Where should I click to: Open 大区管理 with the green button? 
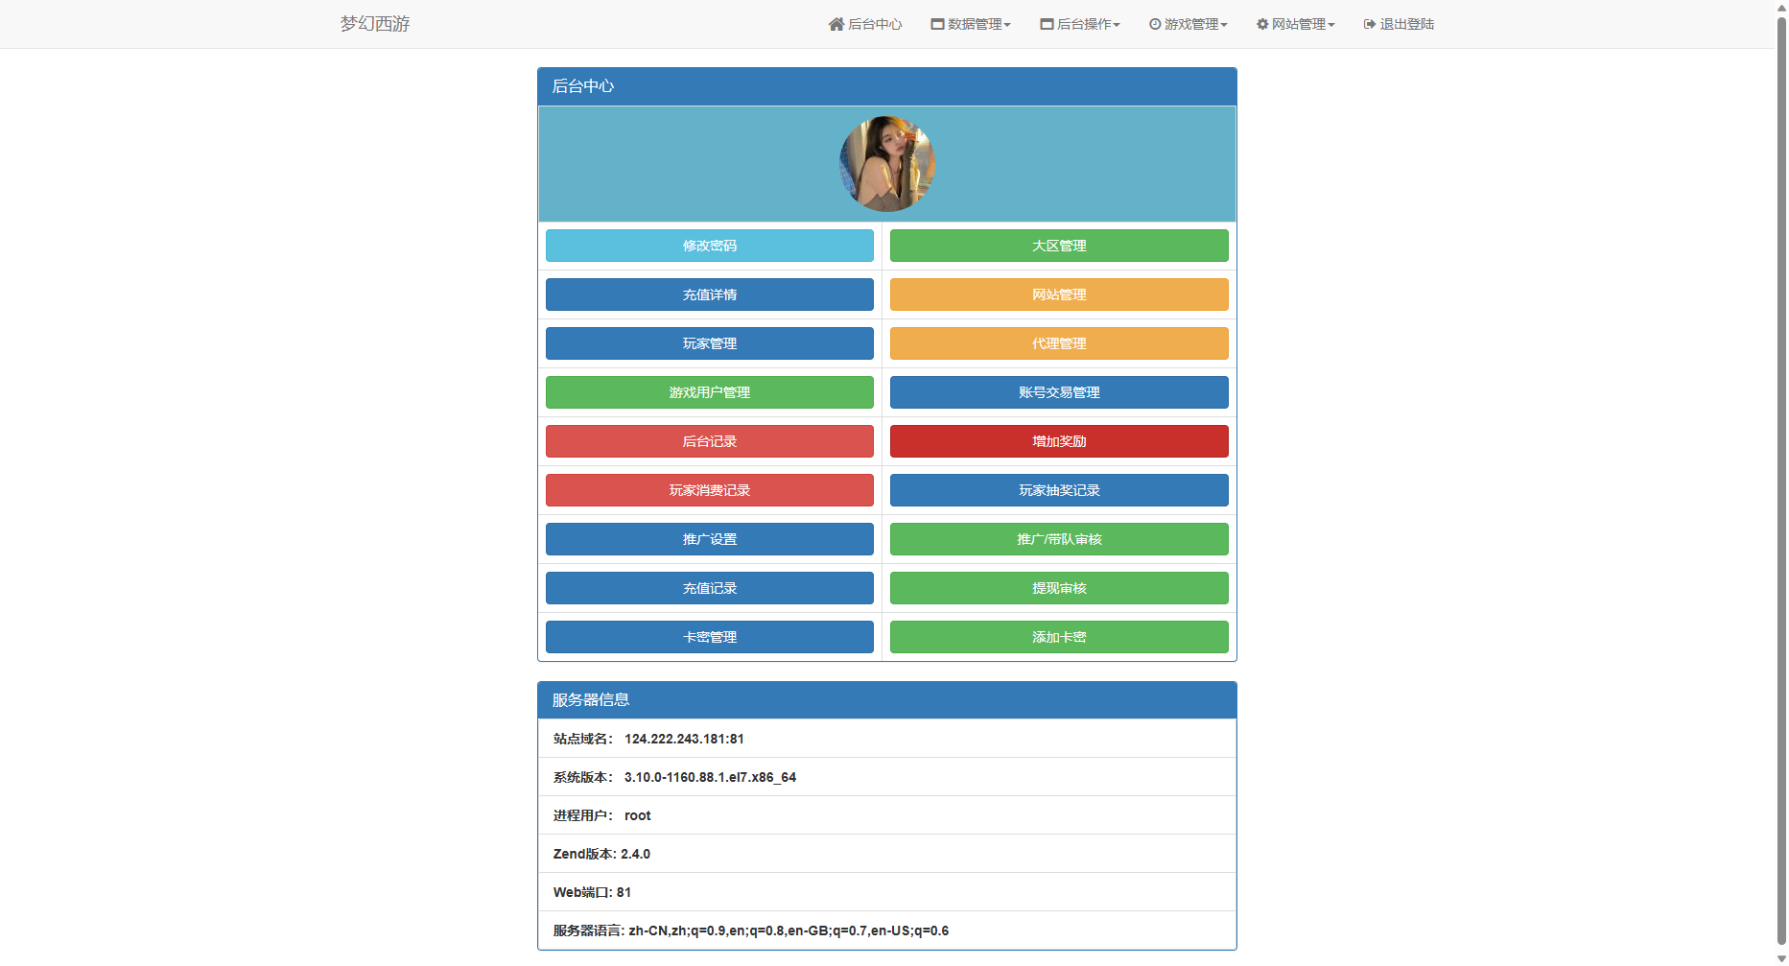point(1059,246)
